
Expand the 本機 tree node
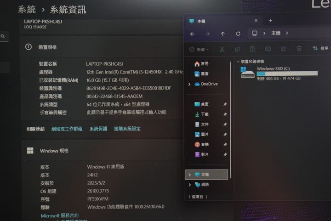point(189,175)
